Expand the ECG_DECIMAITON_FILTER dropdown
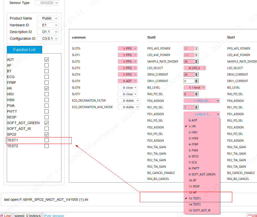 pyautogui.click(x=129, y=101)
